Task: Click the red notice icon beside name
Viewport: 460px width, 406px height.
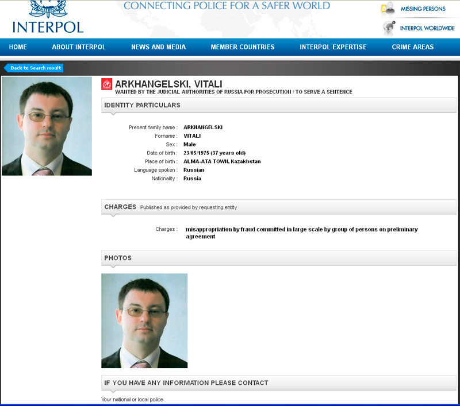Action: point(107,84)
